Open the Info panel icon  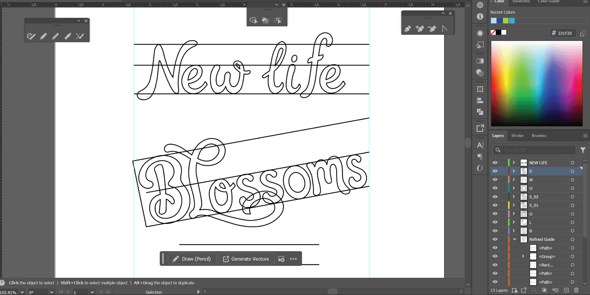click(480, 17)
